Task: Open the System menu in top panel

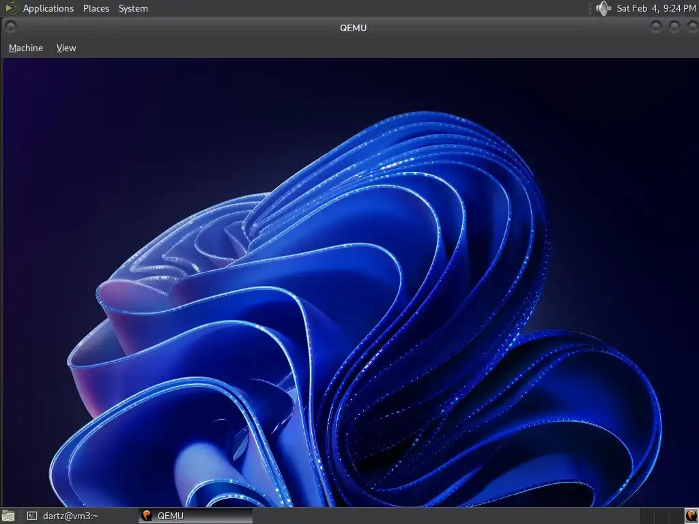Action: (133, 8)
